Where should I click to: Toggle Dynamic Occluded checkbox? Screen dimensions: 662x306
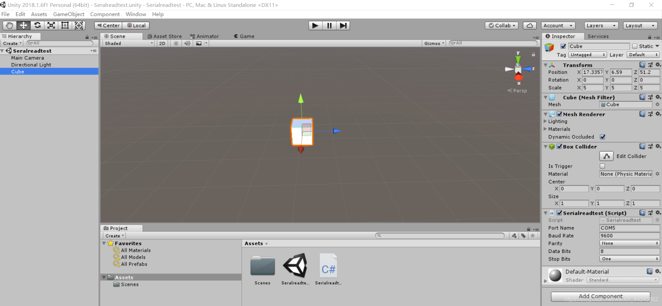pyautogui.click(x=603, y=137)
